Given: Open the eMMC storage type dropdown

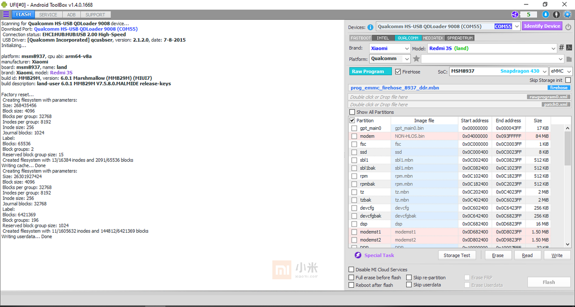Looking at the screenshot, I should click(x=561, y=71).
